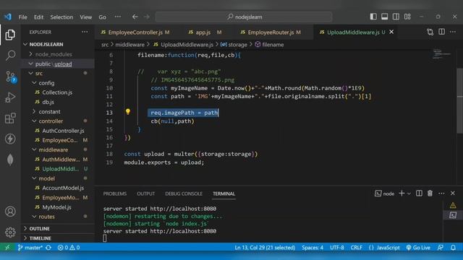Open the Selection menu
463x260 pixels.
click(61, 17)
